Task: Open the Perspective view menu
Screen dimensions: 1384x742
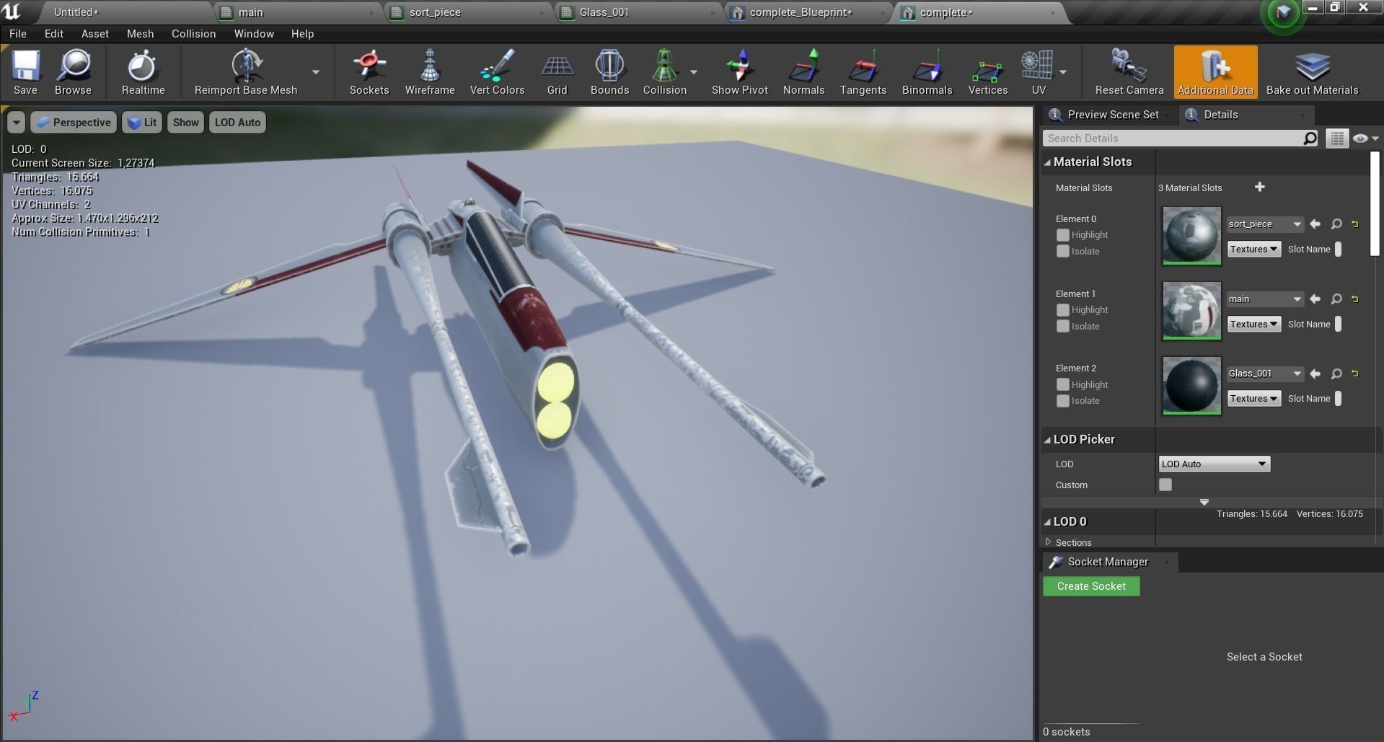Action: click(x=73, y=123)
